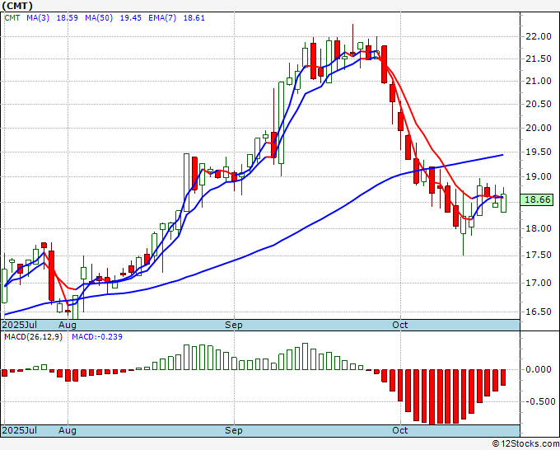
Task: Click the green 18.66 current price tag
Action: [537, 199]
